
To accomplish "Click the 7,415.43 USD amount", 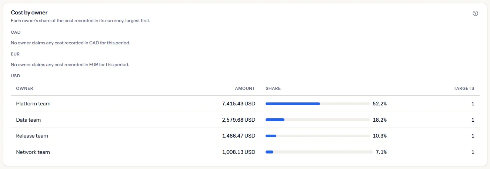I will [239, 104].
